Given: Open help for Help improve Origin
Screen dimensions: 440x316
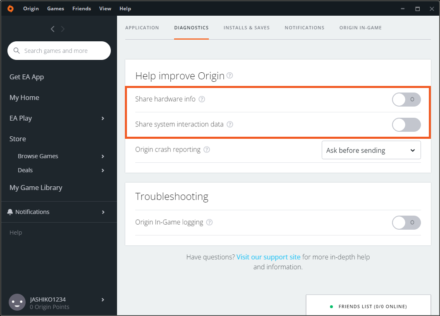Looking at the screenshot, I should [230, 76].
